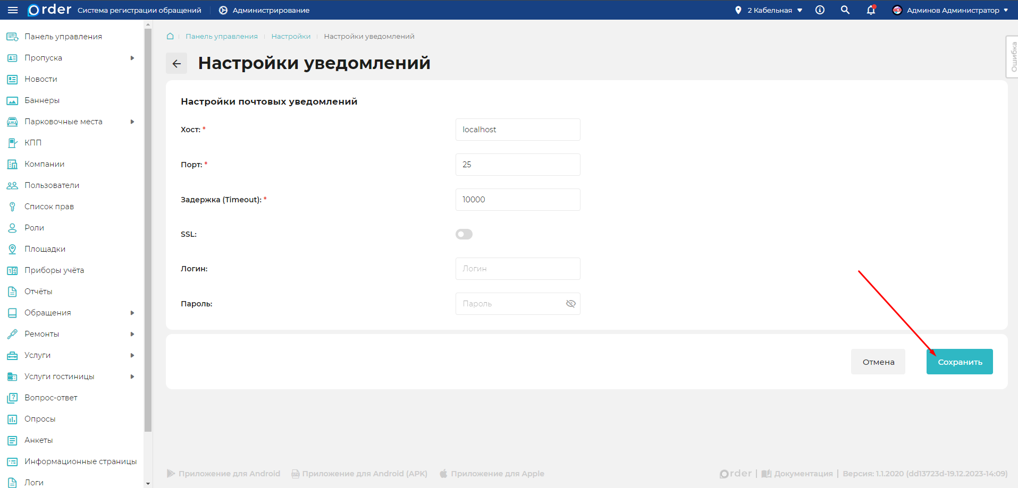
Task: Click the Сохранить button
Action: 959,362
